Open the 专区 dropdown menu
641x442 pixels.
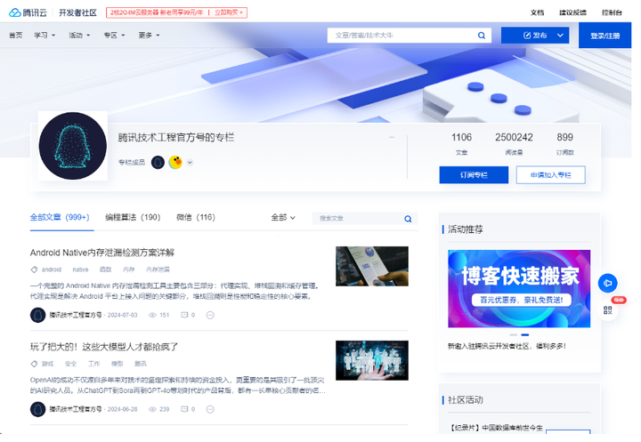point(114,36)
